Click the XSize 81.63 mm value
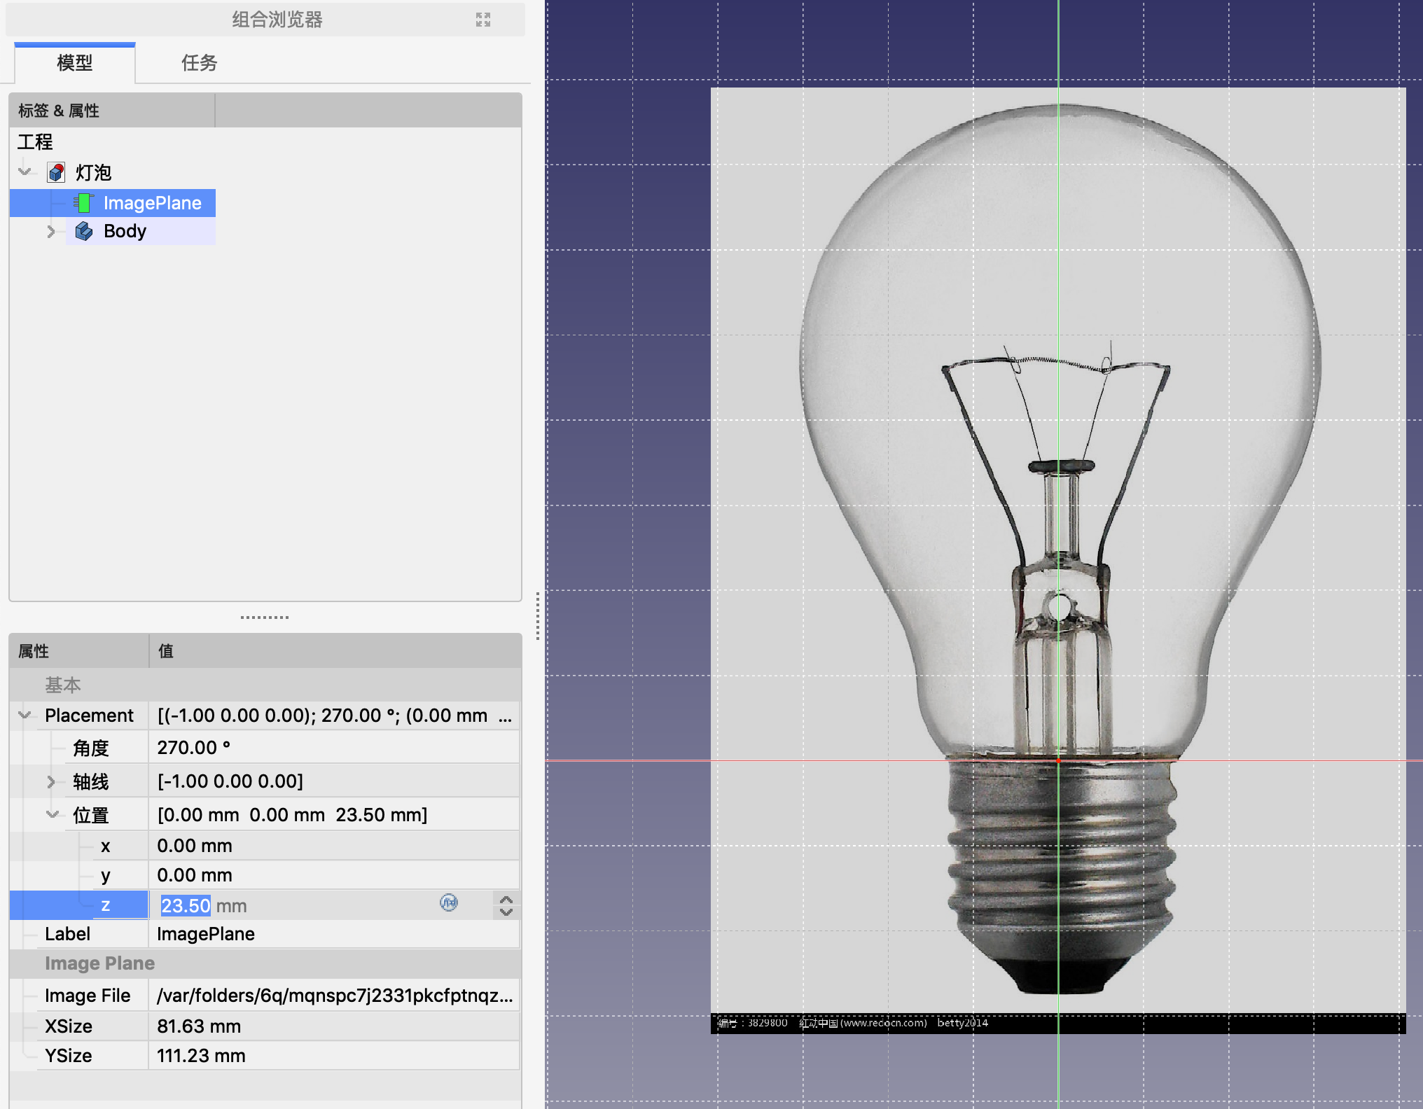 [199, 1026]
